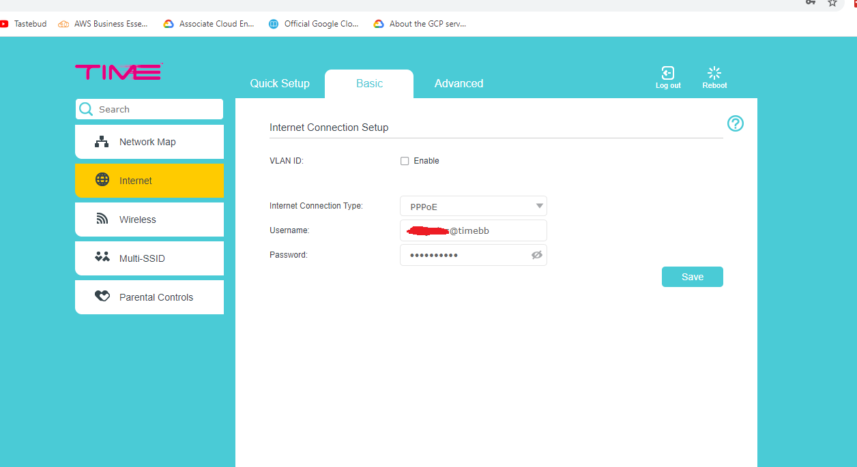This screenshot has width=857, height=467.
Task: Click the Reboot icon
Action: click(x=714, y=73)
